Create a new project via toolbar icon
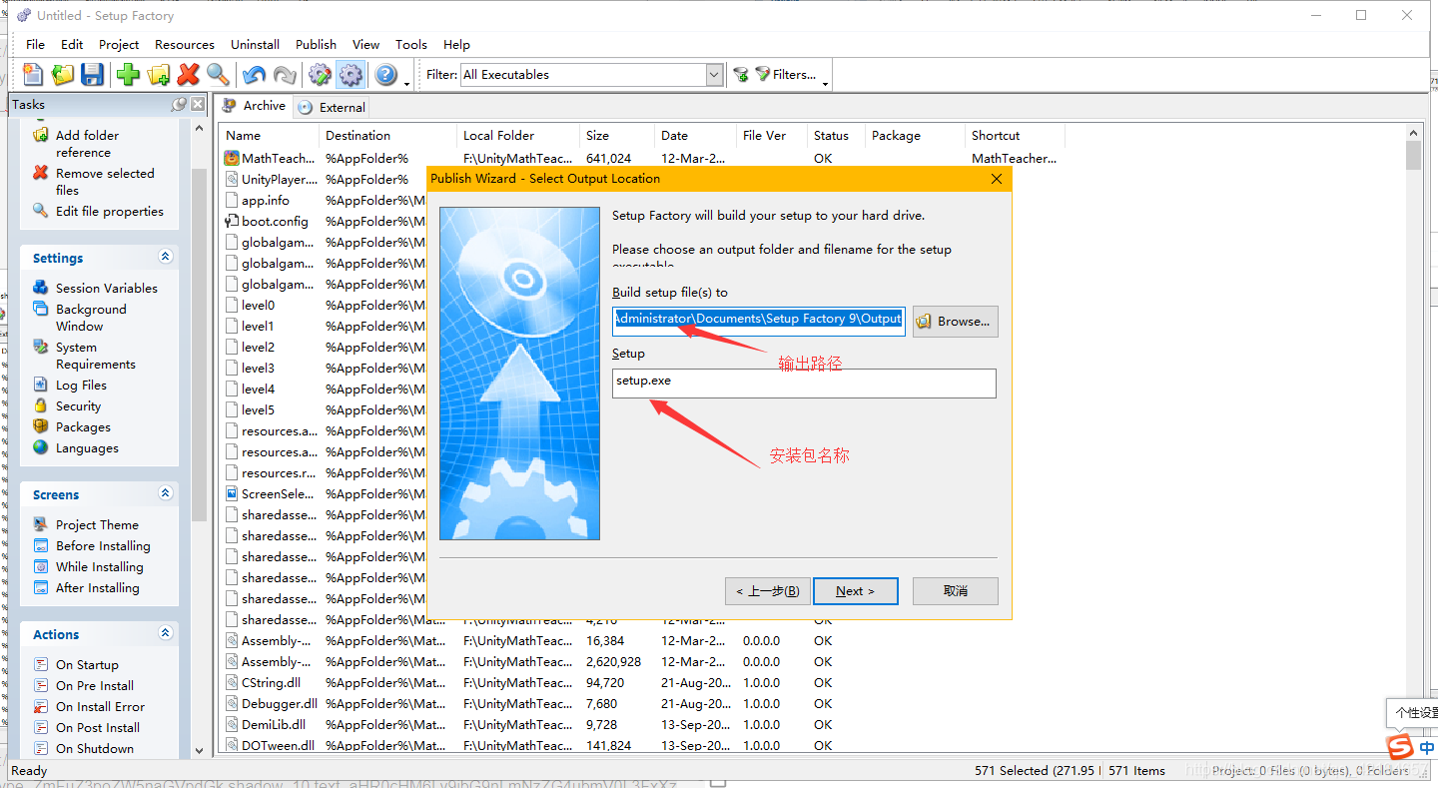Viewport: 1438px width, 788px height. click(34, 74)
